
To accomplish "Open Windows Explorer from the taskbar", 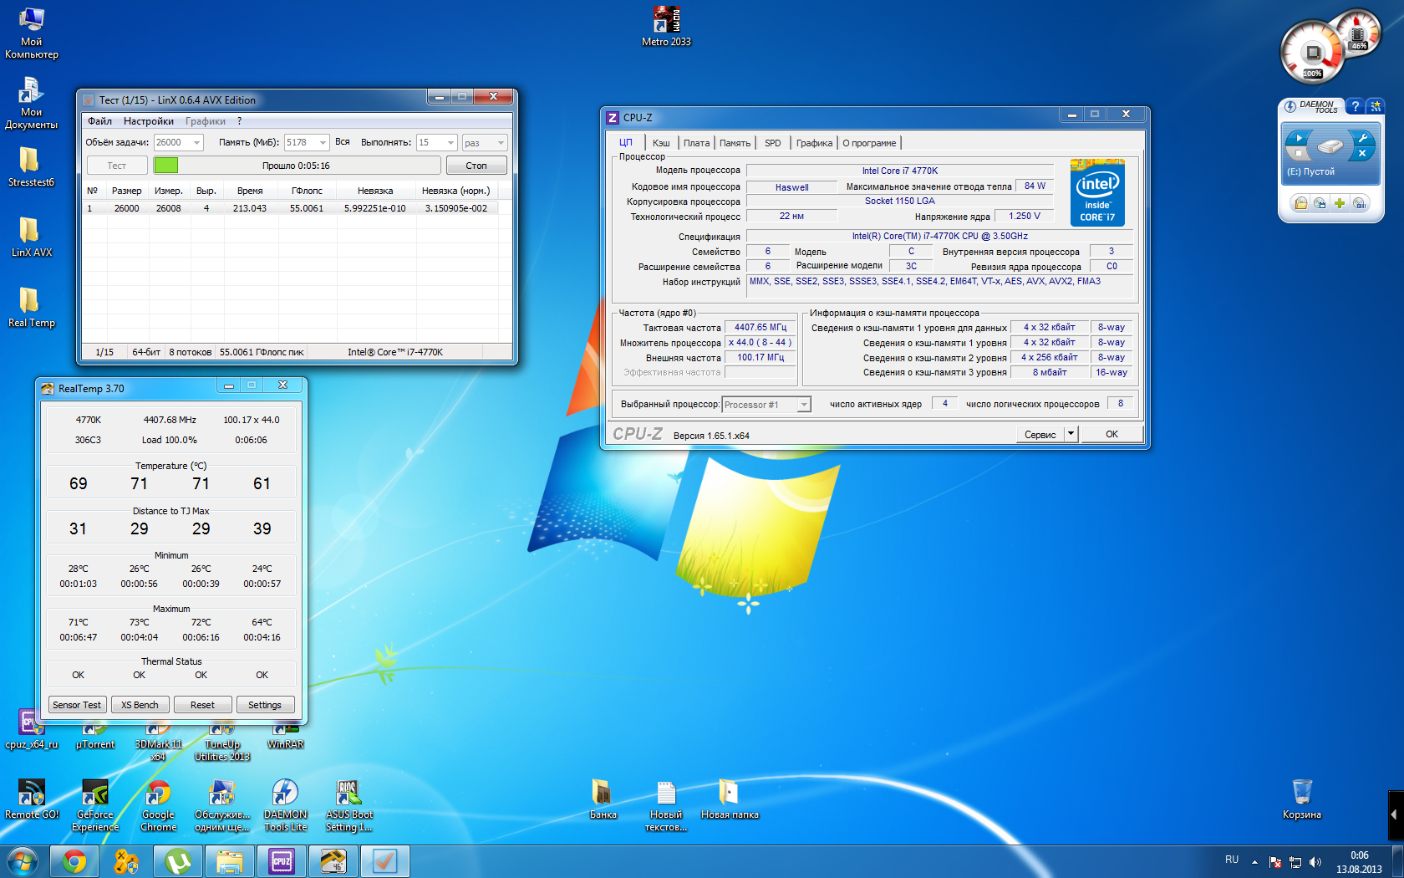I will click(230, 861).
